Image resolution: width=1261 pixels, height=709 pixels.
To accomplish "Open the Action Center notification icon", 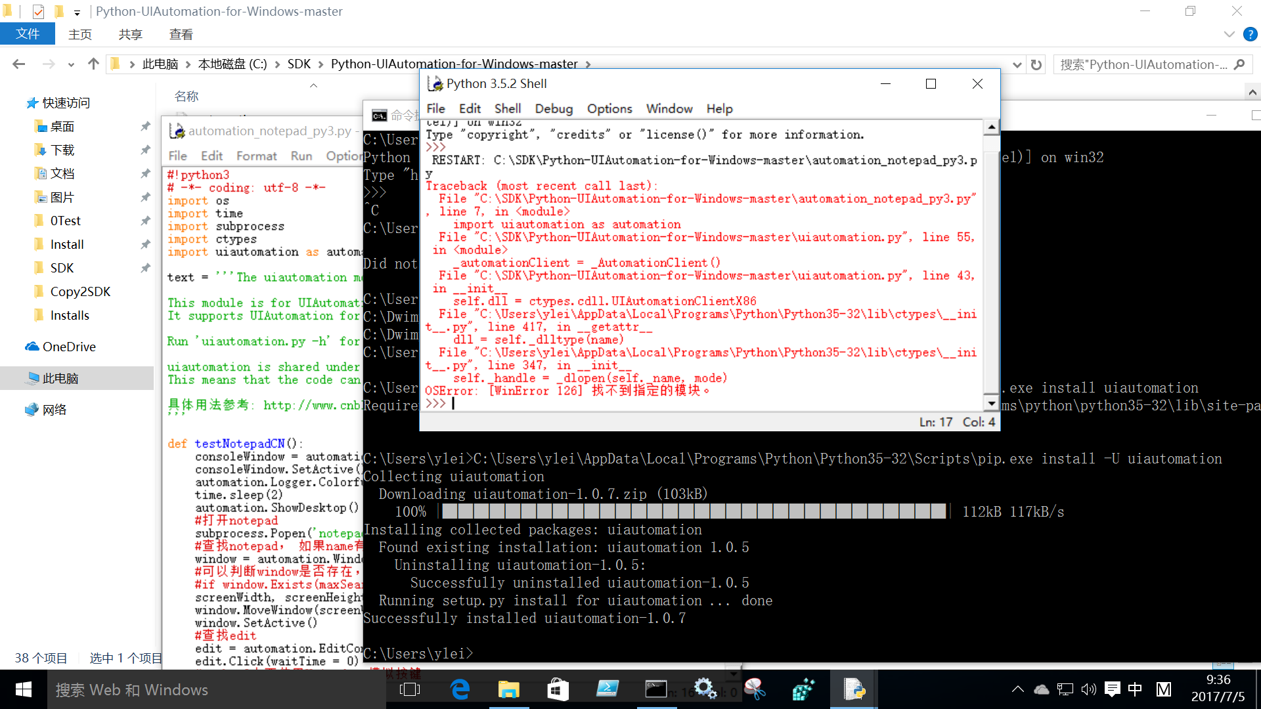I will pyautogui.click(x=1112, y=689).
